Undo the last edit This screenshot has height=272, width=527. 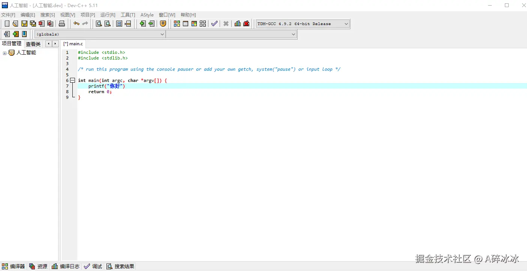[x=76, y=24]
